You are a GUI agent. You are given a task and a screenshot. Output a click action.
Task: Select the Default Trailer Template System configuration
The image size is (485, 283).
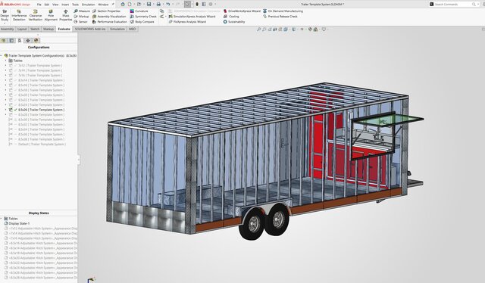click(42, 145)
